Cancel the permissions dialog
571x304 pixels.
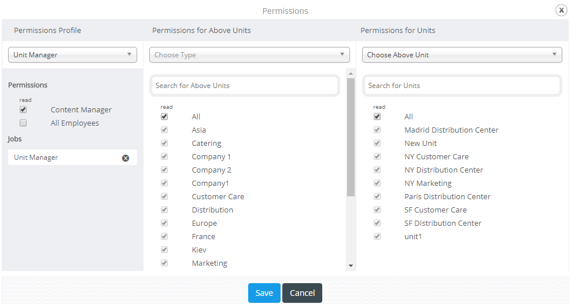(302, 293)
